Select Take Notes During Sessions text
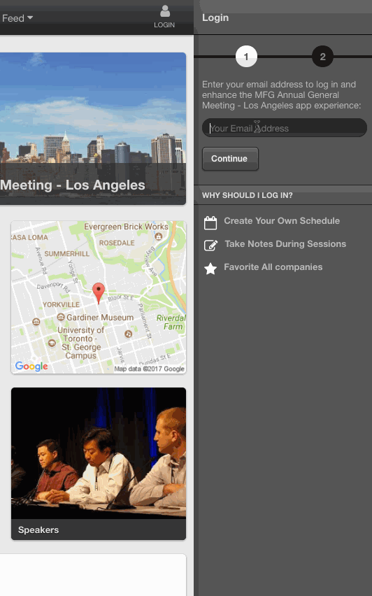The image size is (372, 596). (285, 244)
